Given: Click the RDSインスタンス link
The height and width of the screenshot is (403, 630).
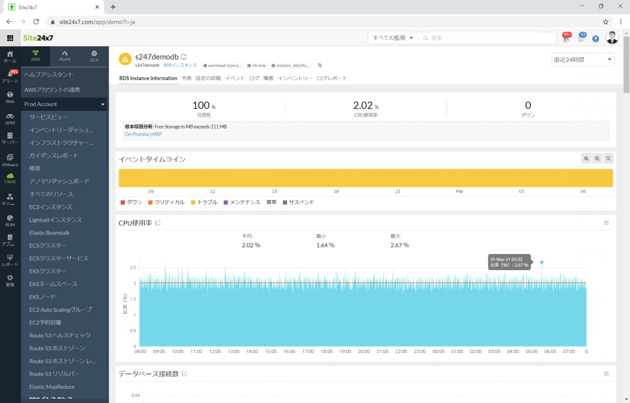Looking at the screenshot, I should tap(180, 66).
